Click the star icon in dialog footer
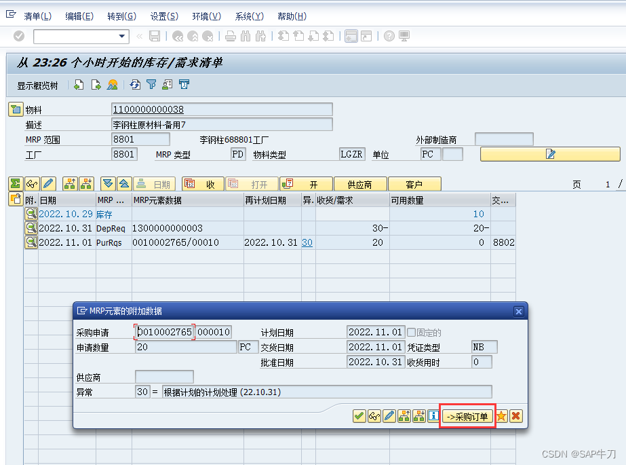Viewport: 626px width, 465px height. 501,416
